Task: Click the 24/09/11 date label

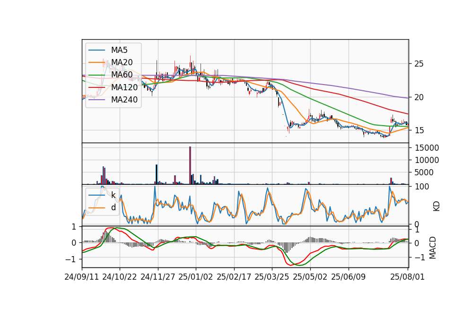Action: [82, 277]
